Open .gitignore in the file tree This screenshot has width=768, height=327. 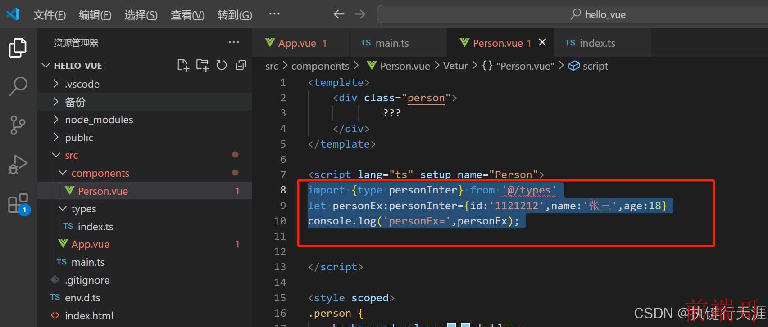point(145,280)
